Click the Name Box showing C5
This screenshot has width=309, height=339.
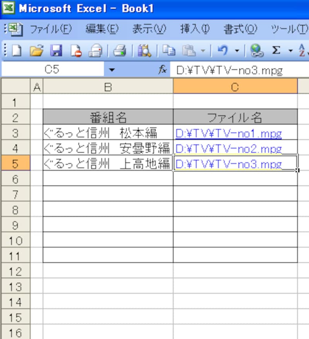[x=53, y=69]
